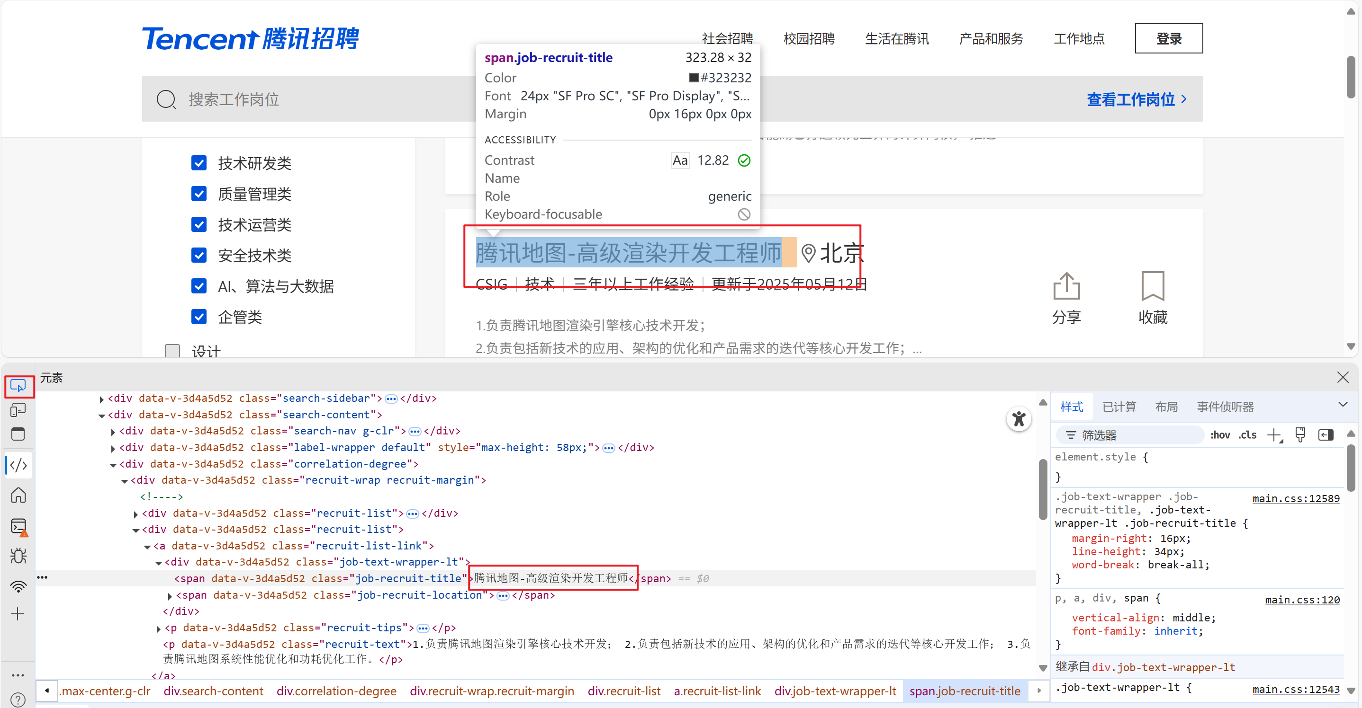Open main.css:12589 source link
The height and width of the screenshot is (708, 1362).
coord(1296,498)
